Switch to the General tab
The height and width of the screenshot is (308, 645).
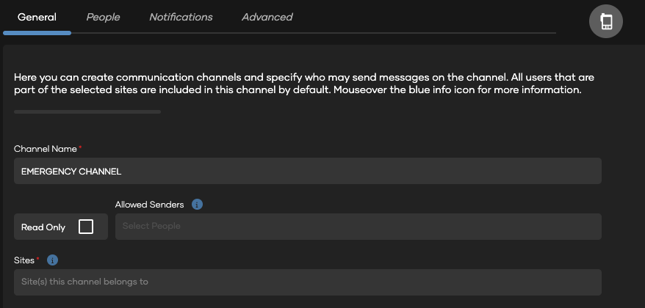pos(37,18)
